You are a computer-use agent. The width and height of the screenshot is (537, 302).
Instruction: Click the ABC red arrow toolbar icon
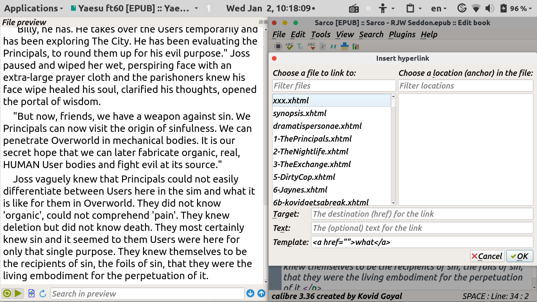311,46
